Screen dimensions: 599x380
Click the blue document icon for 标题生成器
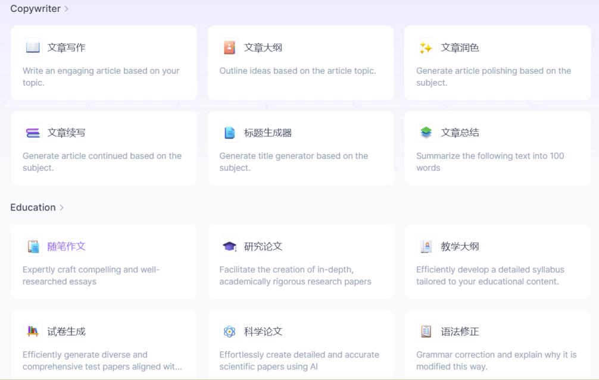[x=229, y=133]
